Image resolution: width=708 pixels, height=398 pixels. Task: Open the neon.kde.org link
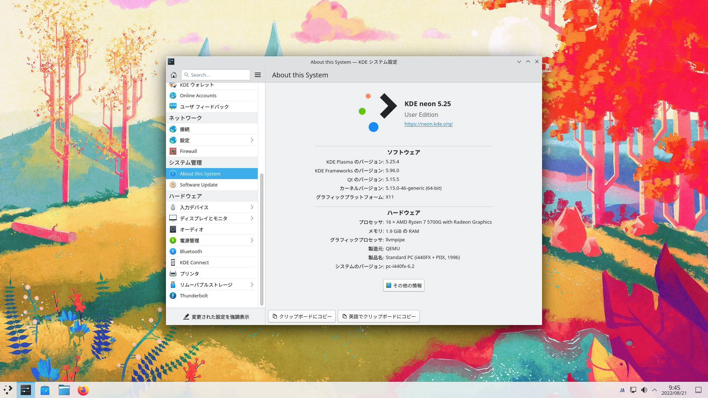(428, 124)
